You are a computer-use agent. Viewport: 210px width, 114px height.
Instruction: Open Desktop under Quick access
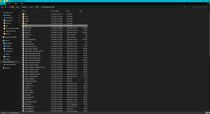[x=8, y=15]
